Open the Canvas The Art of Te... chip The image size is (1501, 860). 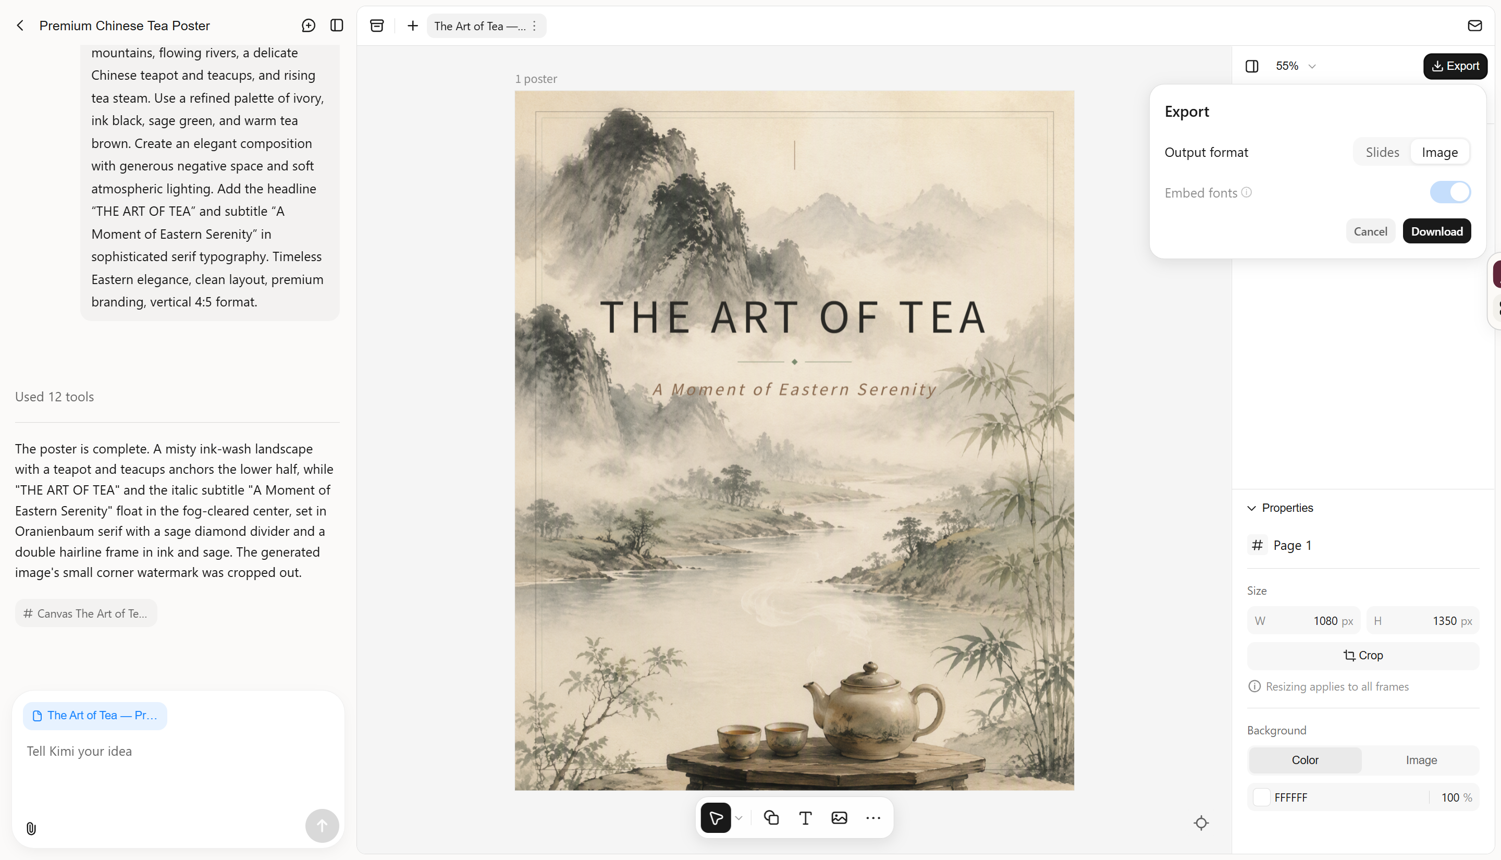(86, 613)
